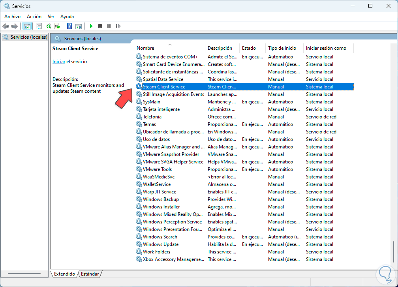Click the Back arrow in the toolbar
398x287 pixels.
pyautogui.click(x=6, y=26)
